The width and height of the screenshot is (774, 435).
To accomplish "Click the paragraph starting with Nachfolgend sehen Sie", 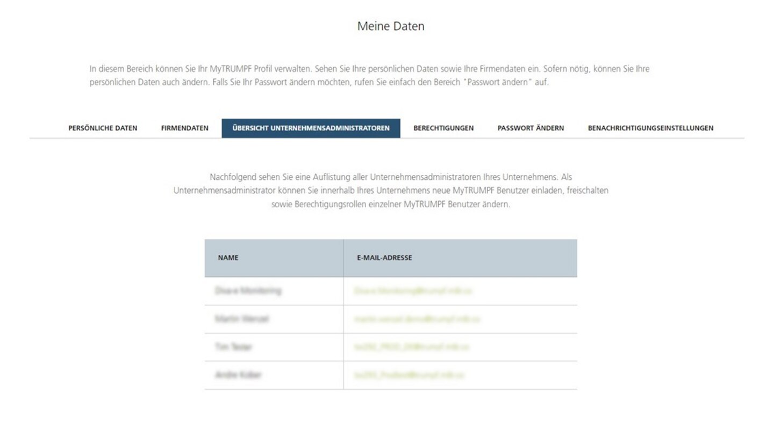I will tap(391, 190).
